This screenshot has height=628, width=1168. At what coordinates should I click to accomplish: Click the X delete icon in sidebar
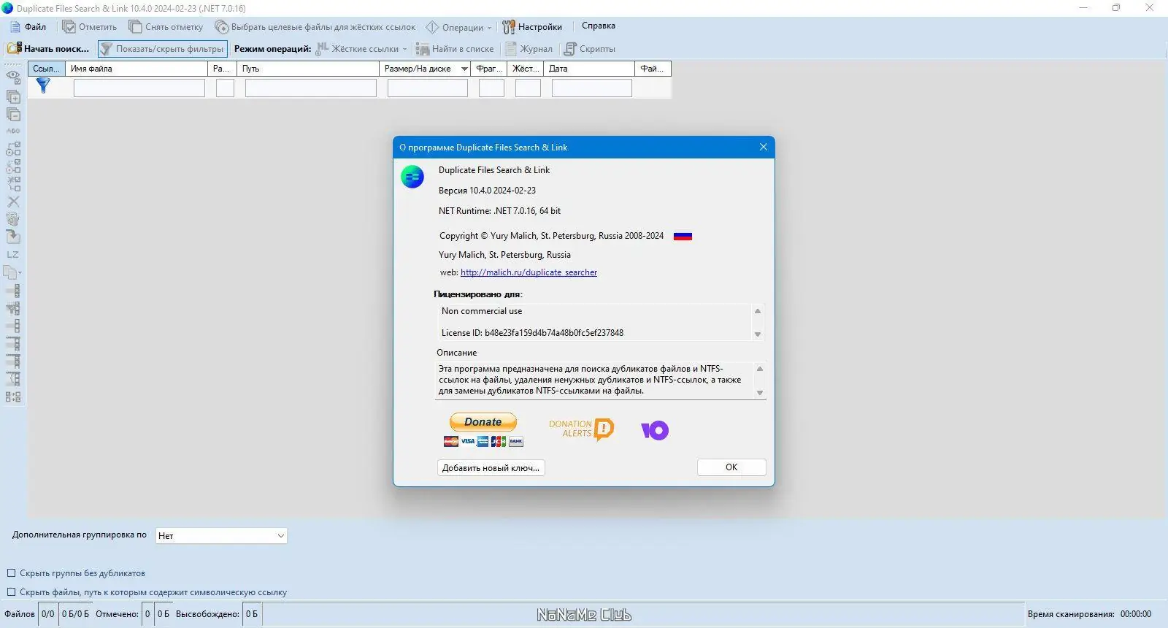(x=13, y=202)
